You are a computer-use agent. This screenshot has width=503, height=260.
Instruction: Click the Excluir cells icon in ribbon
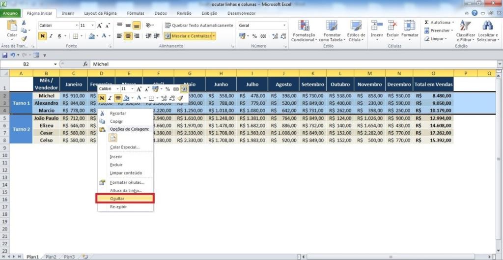tap(392, 26)
